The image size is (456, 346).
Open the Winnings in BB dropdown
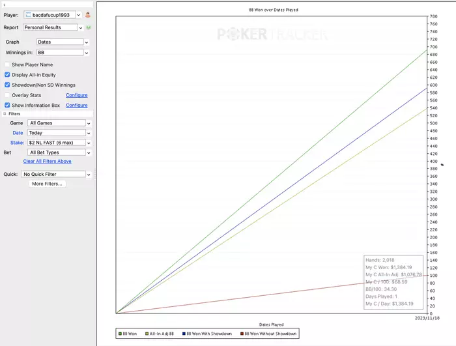pyautogui.click(x=87, y=53)
